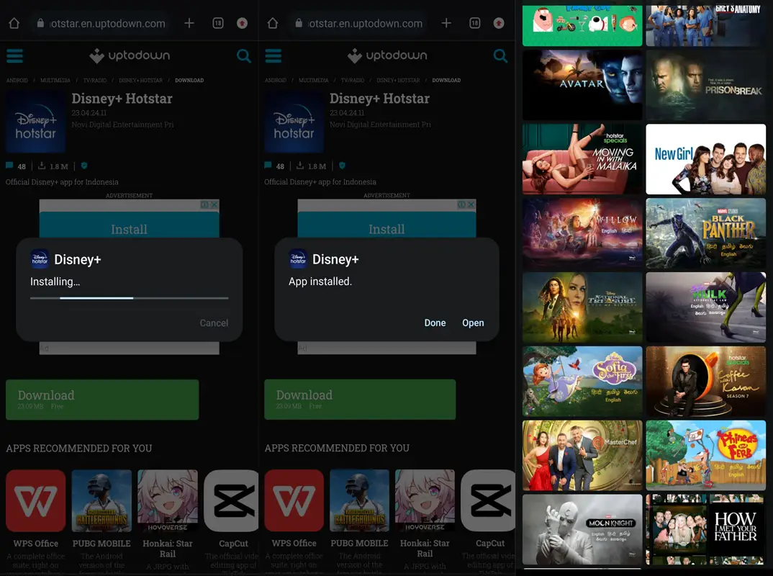The height and width of the screenshot is (576, 773).
Task: Go to DISNEY+ HOTSTAR breadcrumb on left page
Action: pyautogui.click(x=140, y=80)
